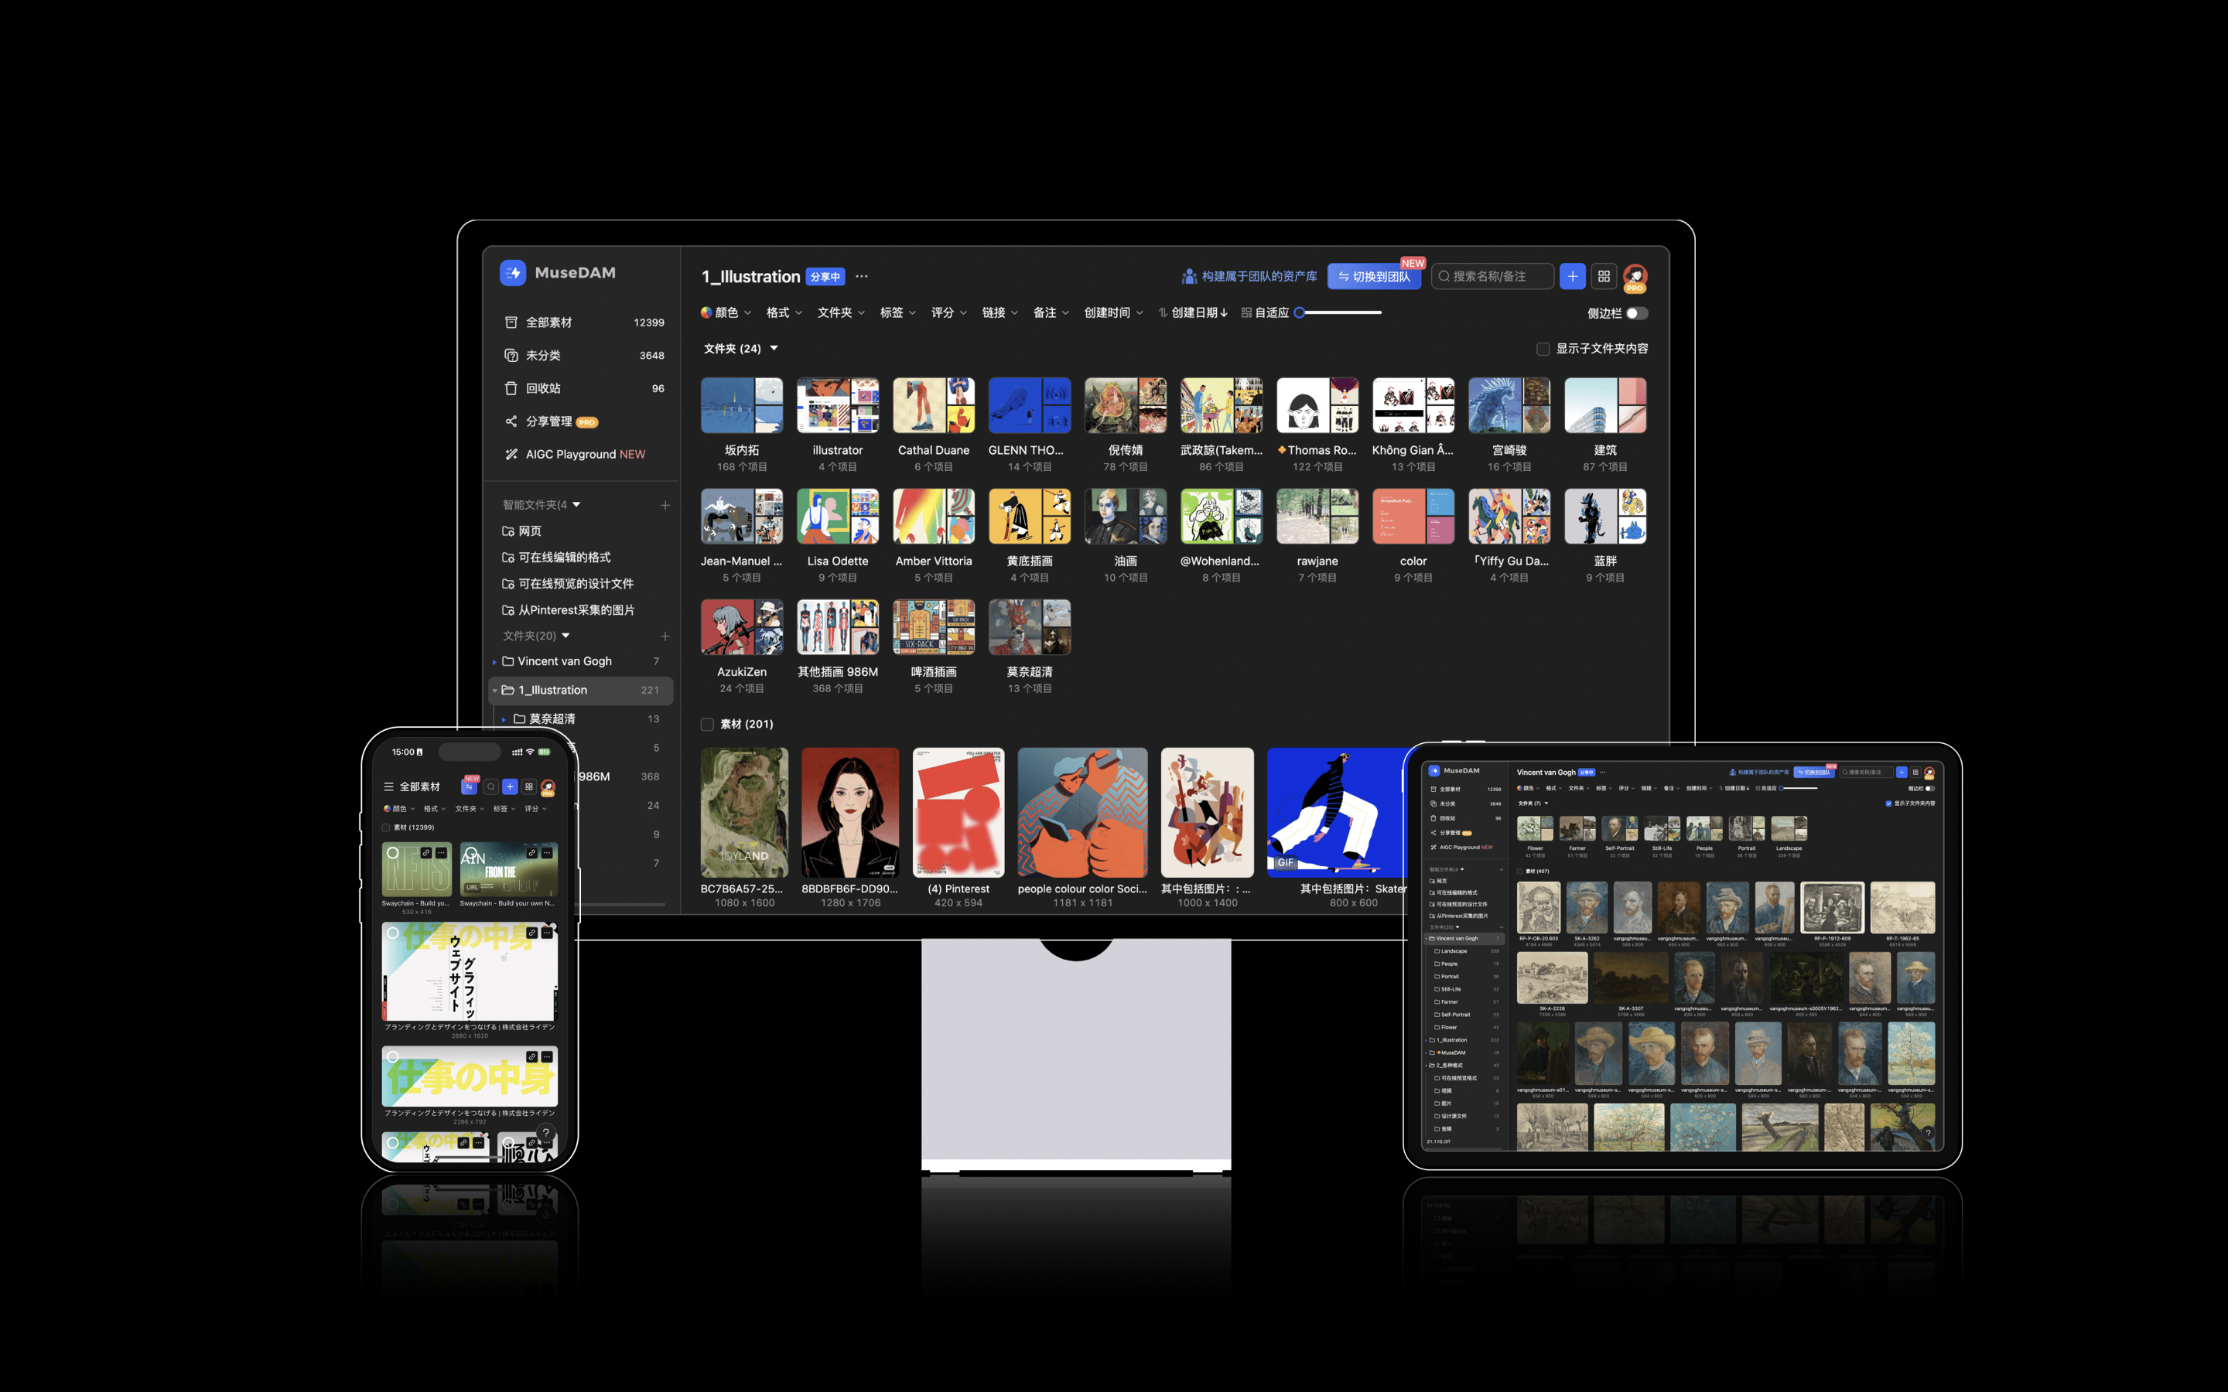Click the thumbnail size slider on the tablet
This screenshot has height=1392, width=2228.
point(1799,788)
